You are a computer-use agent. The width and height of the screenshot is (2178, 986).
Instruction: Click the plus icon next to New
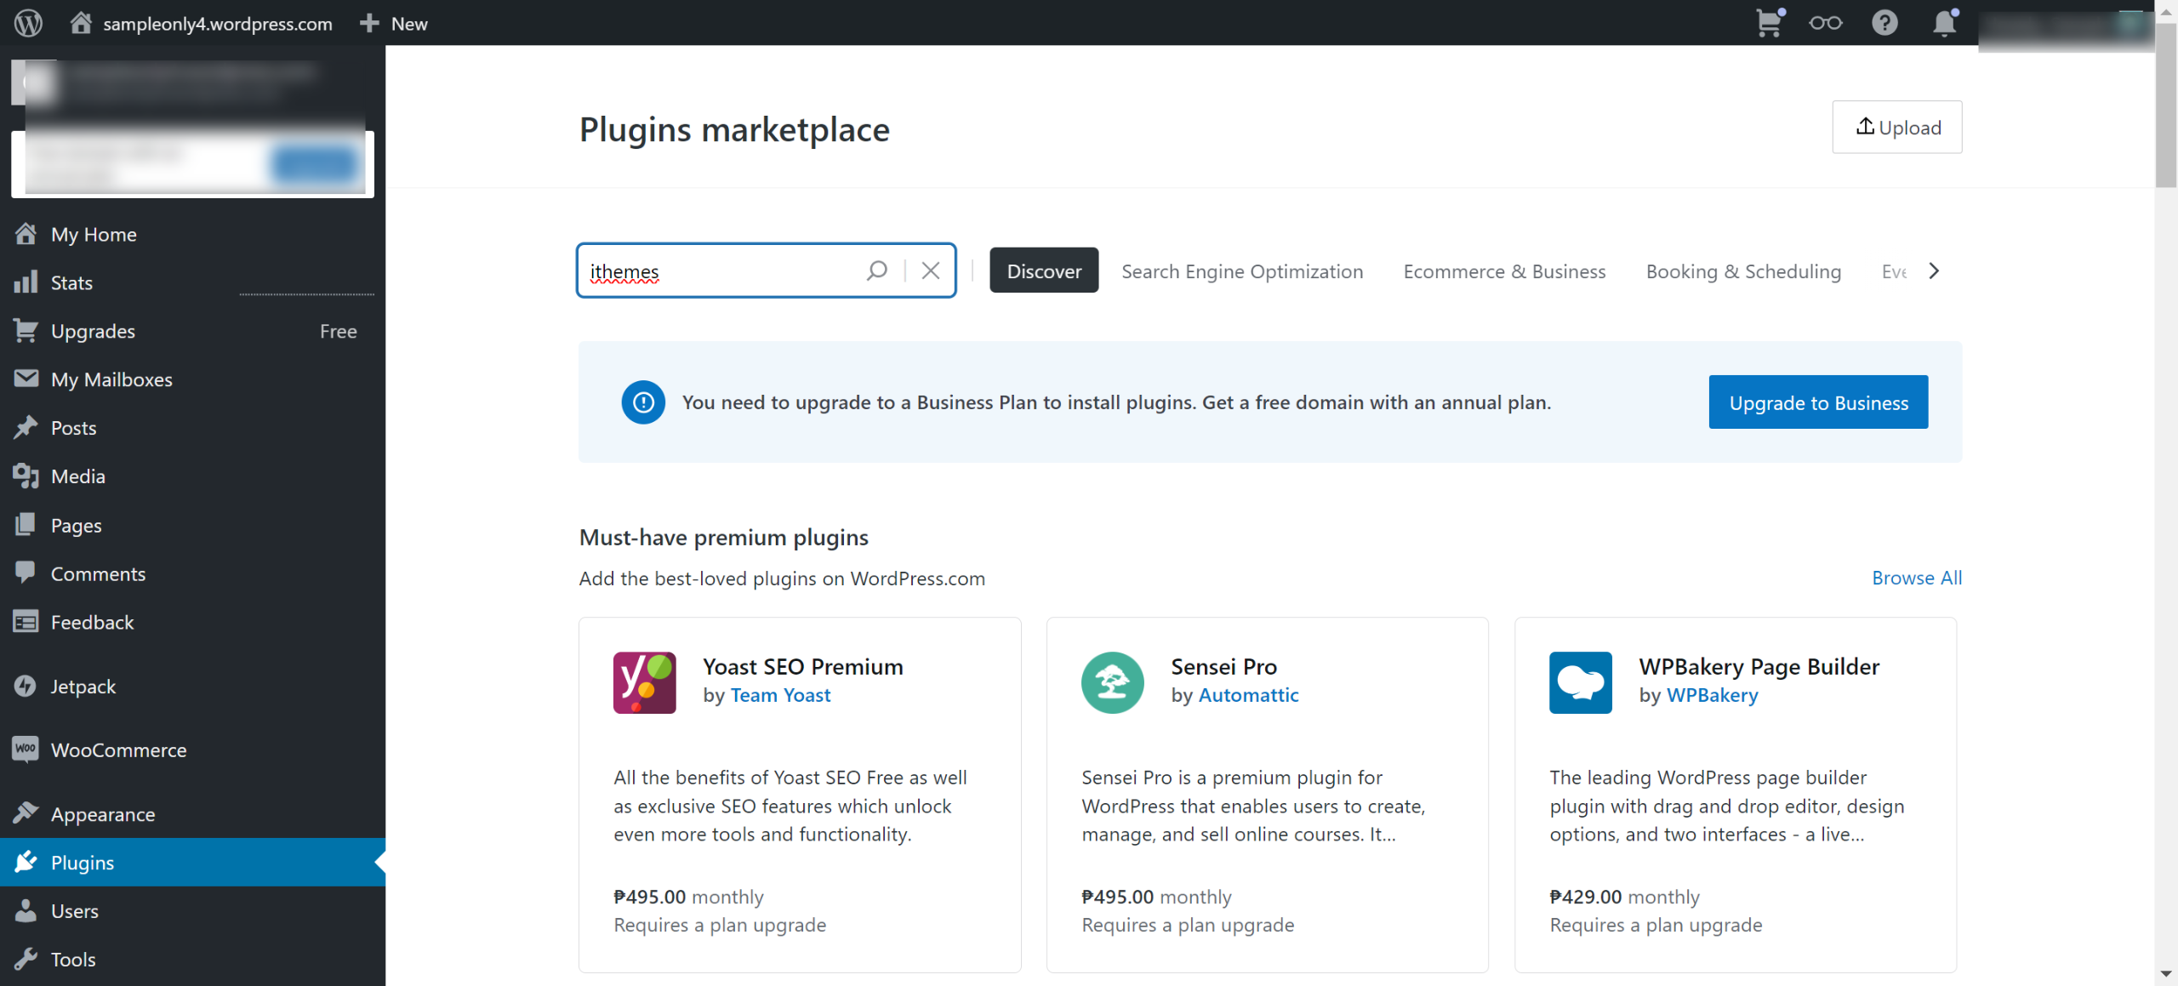coord(369,23)
